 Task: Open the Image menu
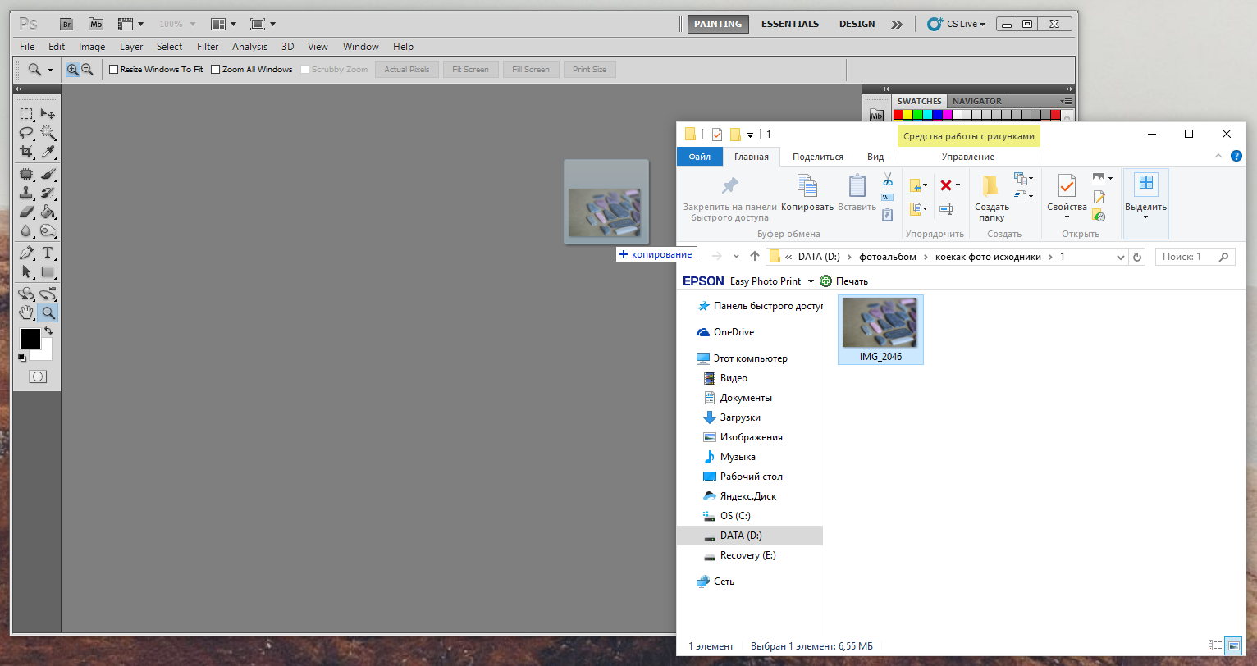(x=92, y=47)
